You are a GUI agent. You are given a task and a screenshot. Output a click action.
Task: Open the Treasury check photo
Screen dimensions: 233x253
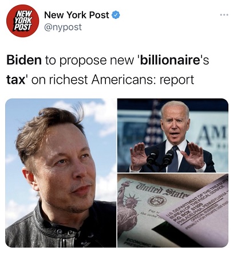tap(173, 211)
